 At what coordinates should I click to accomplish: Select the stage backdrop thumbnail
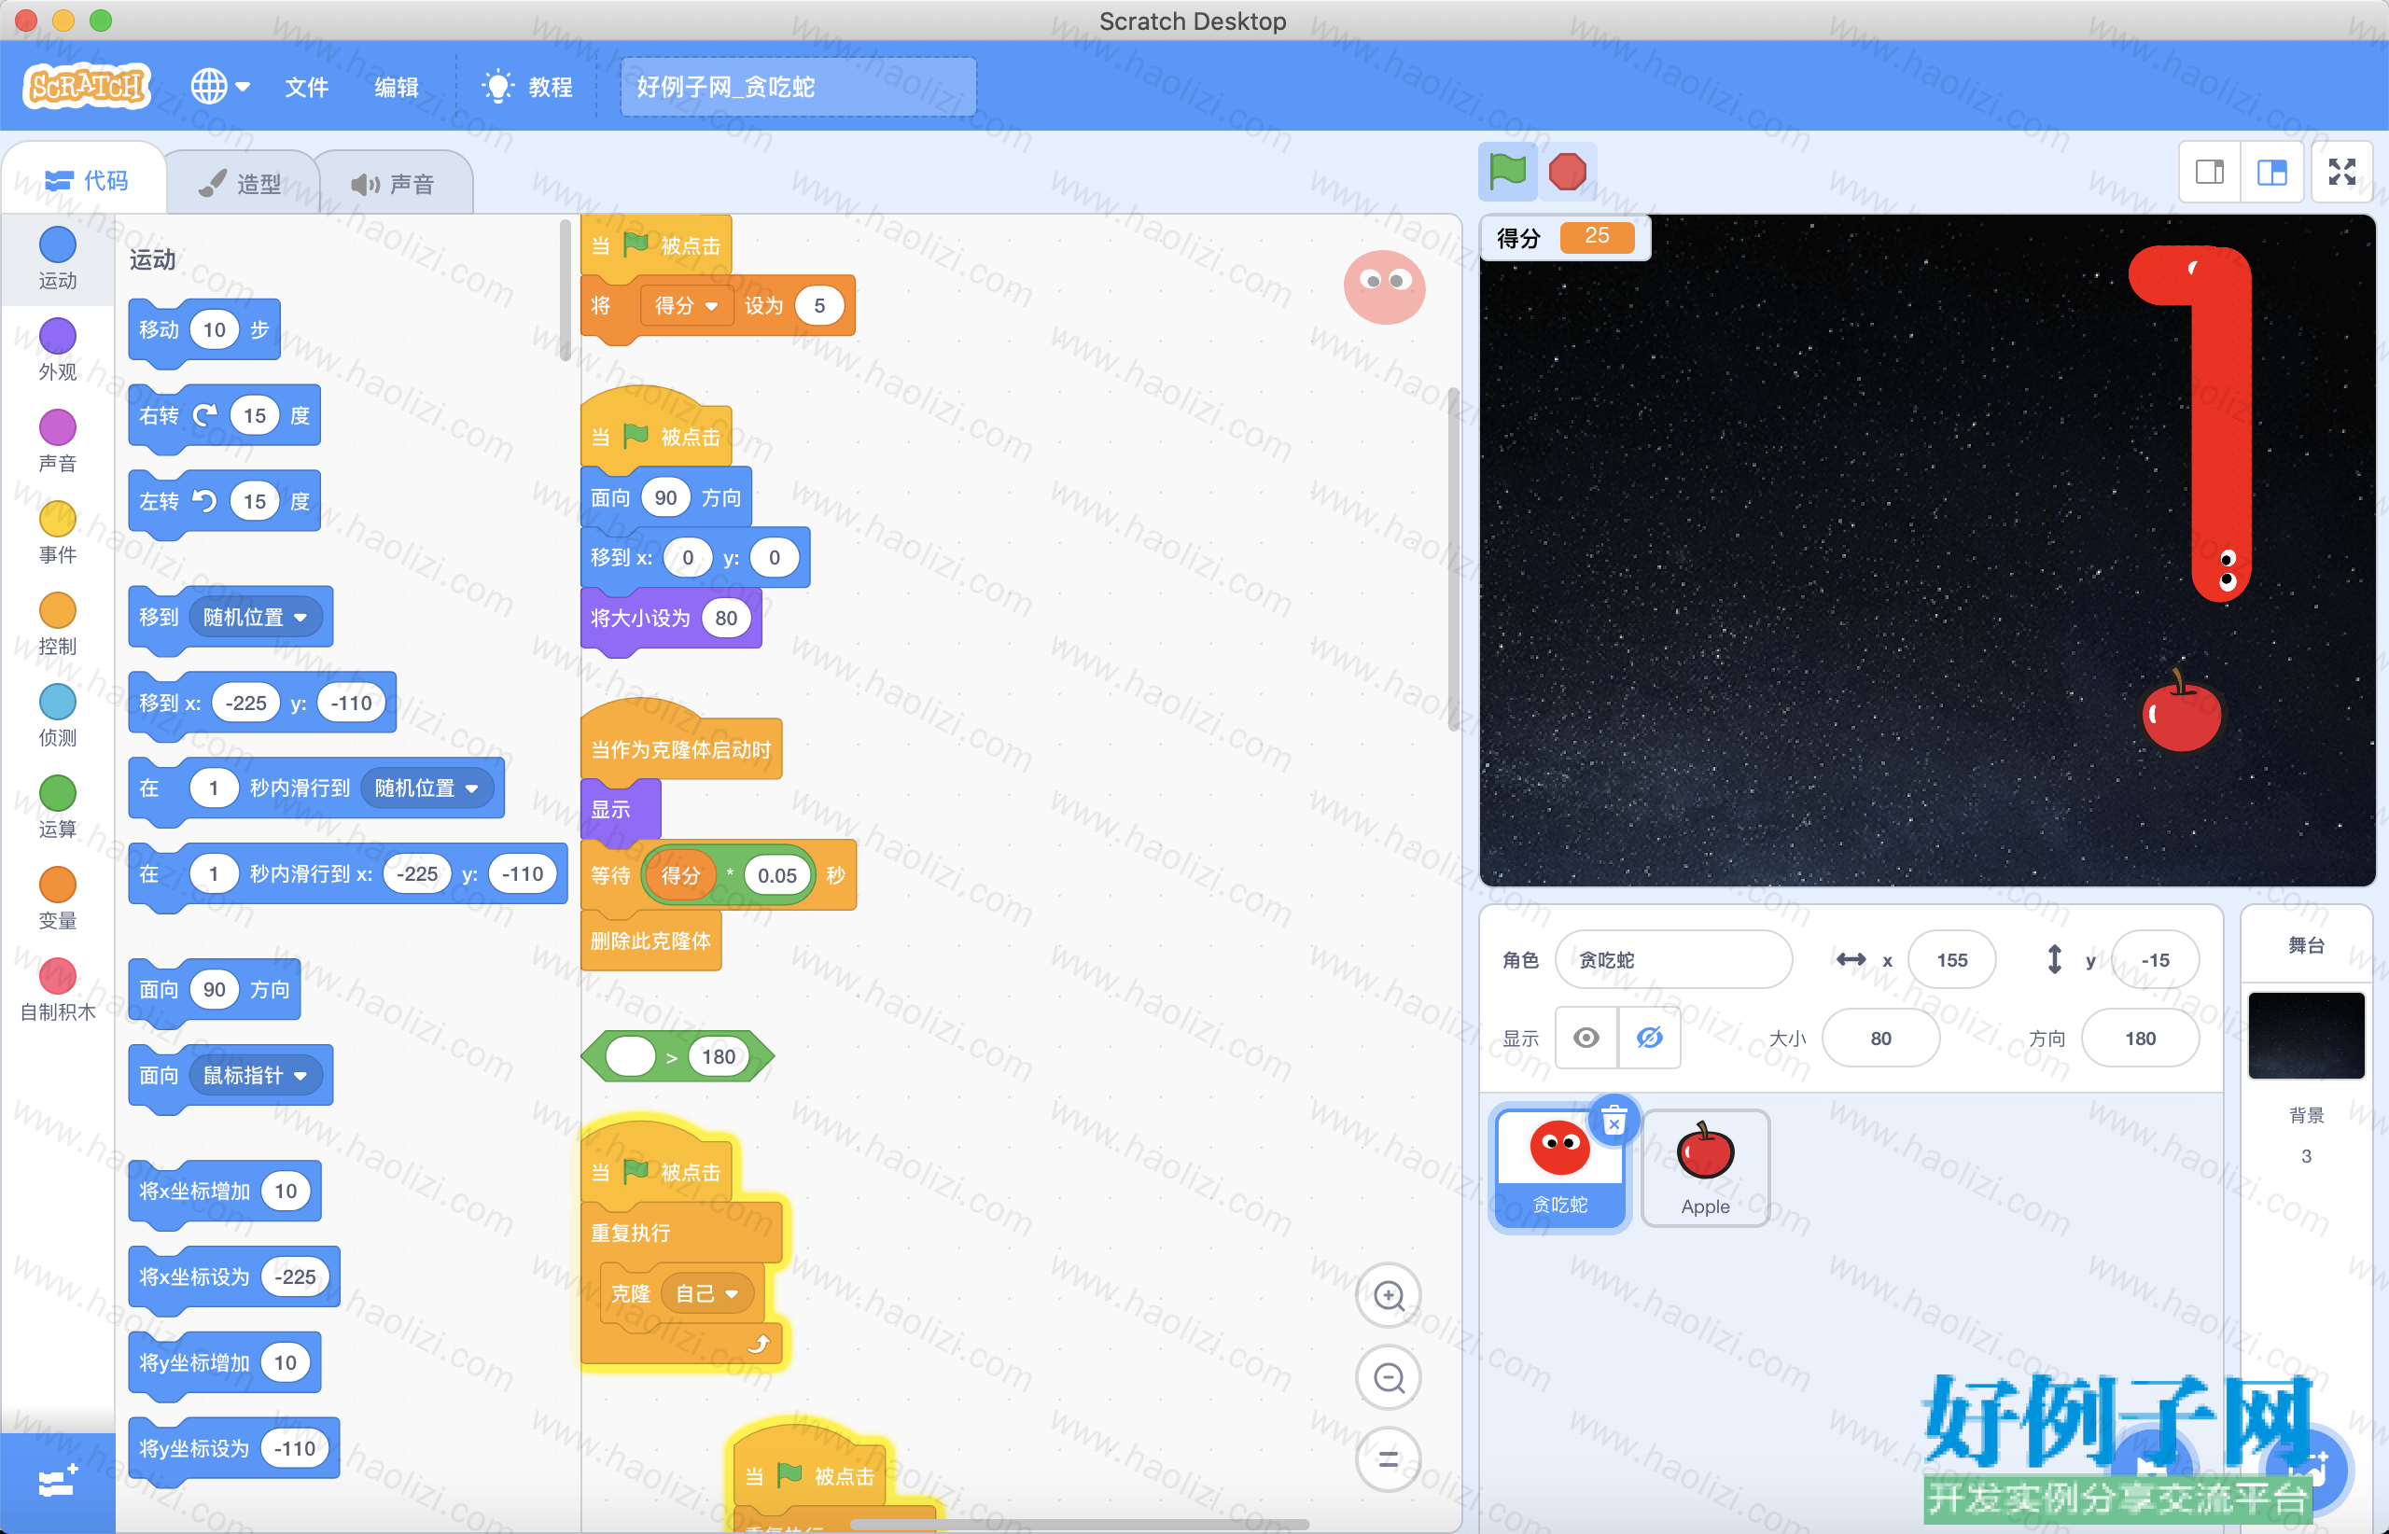click(2305, 1036)
